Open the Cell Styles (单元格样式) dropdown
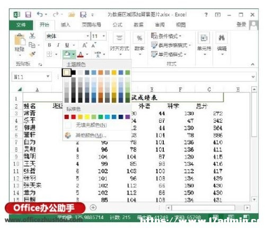This screenshot has height=228, width=265. point(169,54)
